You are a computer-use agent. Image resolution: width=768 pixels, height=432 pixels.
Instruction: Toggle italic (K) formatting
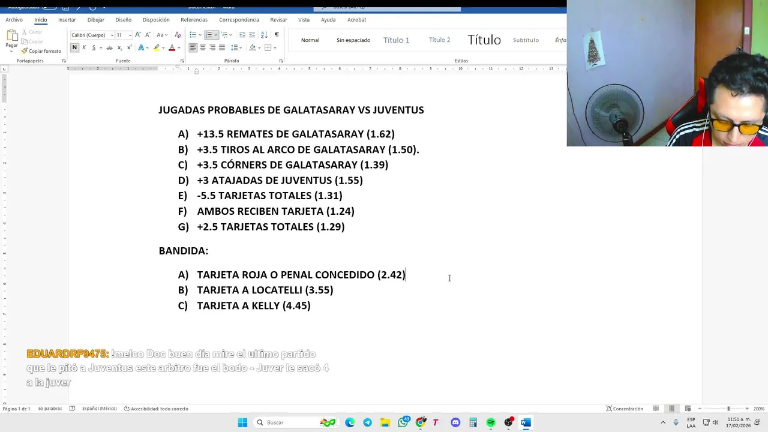84,47
